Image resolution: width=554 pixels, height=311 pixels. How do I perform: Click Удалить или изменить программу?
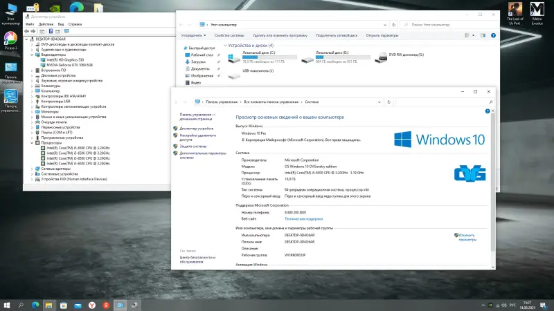pyautogui.click(x=280, y=35)
